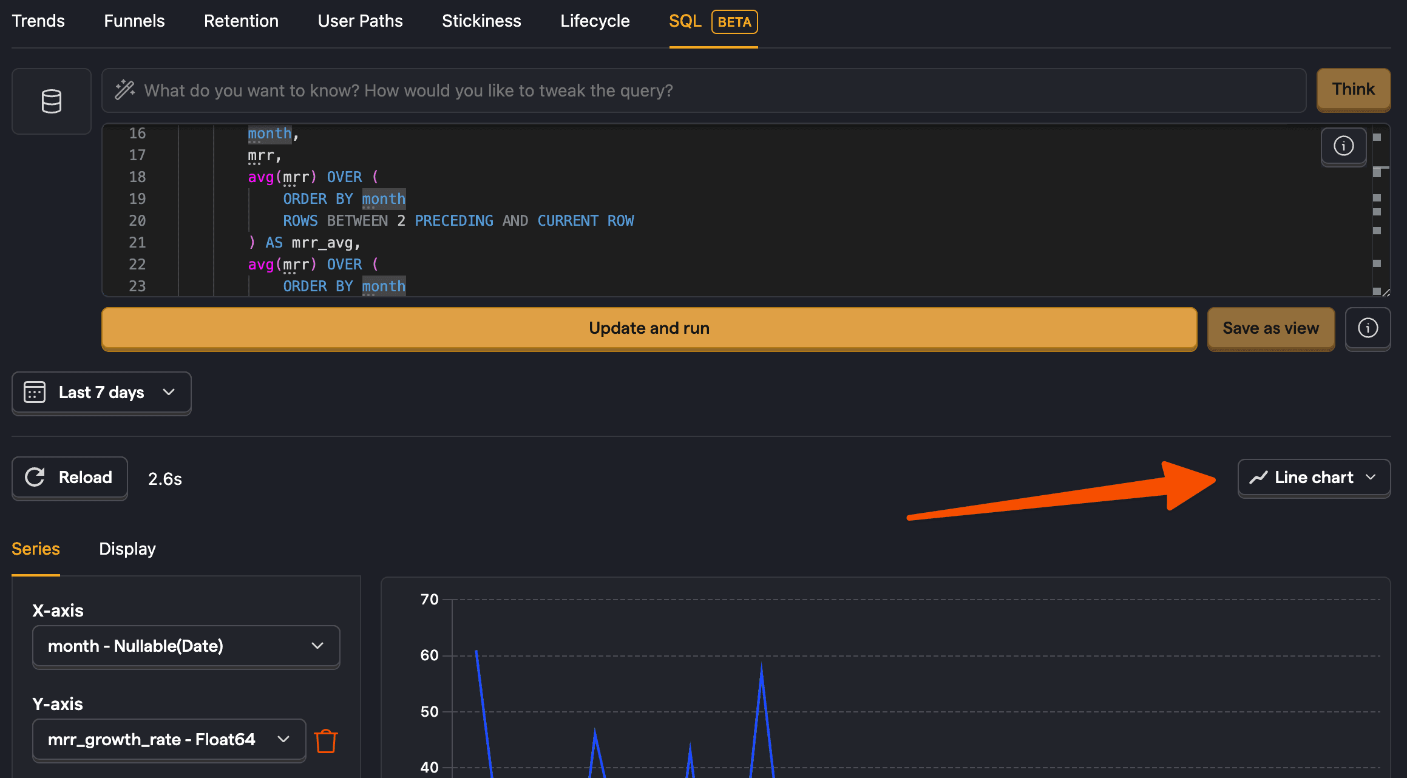Switch to the Funnels tab

point(134,21)
